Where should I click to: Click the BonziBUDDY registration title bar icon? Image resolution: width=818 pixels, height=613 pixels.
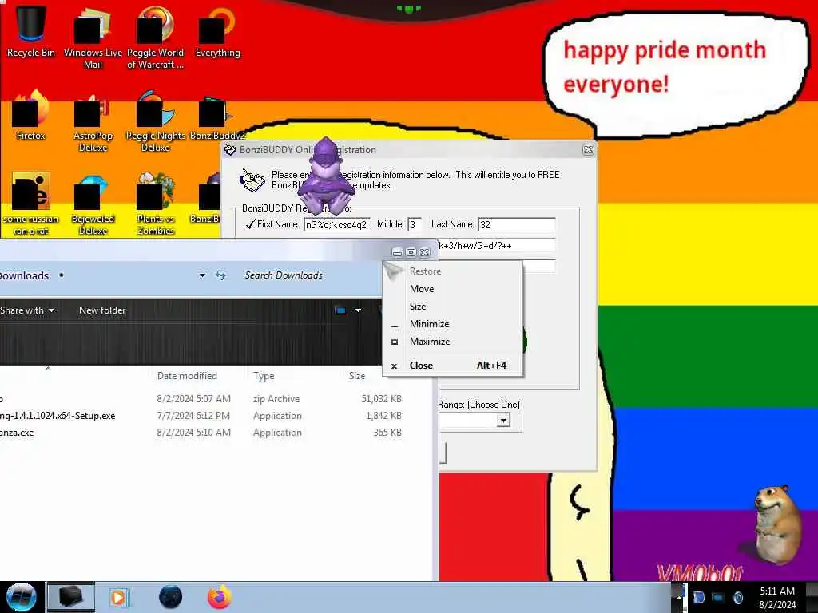click(229, 150)
